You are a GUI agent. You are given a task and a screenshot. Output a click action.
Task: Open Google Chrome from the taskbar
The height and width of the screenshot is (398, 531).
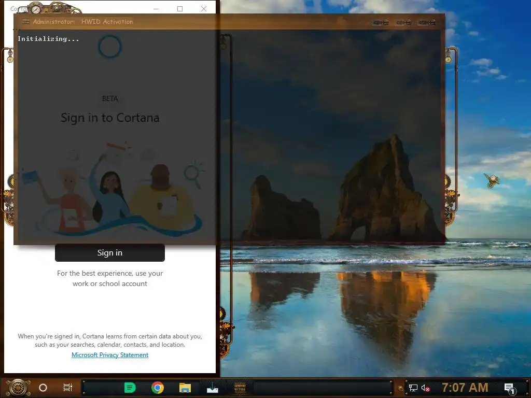[158, 388]
